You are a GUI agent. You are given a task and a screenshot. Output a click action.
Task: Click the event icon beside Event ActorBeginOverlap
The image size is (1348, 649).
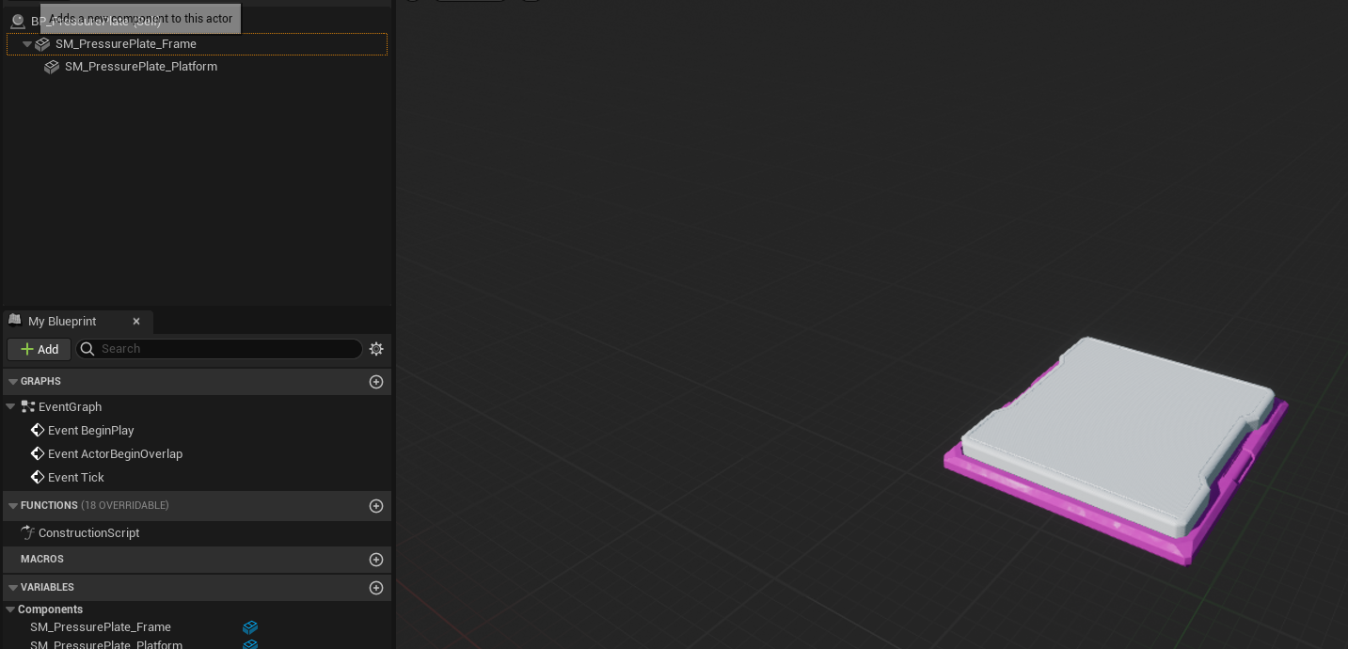point(38,454)
